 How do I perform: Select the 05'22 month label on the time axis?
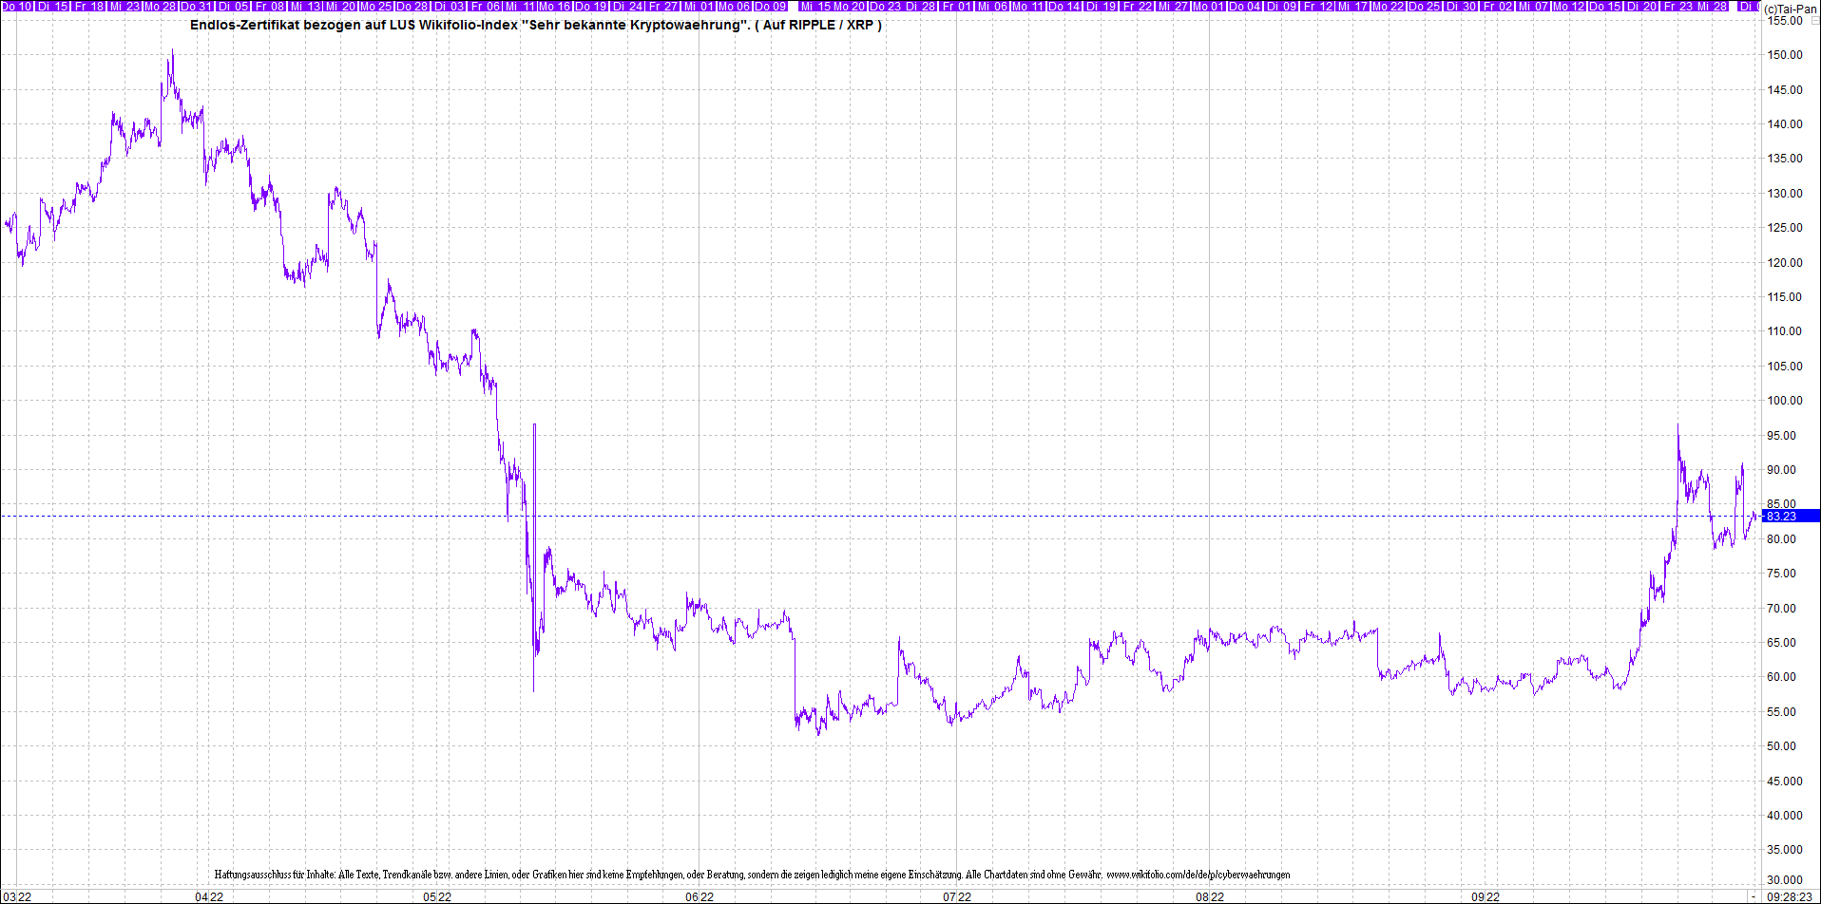point(437,896)
